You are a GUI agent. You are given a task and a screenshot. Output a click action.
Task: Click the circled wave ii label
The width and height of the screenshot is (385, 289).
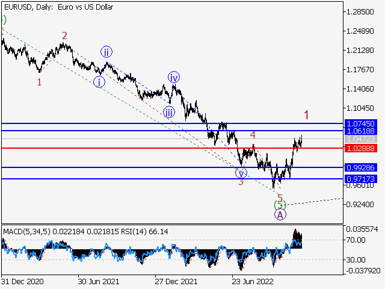click(106, 52)
